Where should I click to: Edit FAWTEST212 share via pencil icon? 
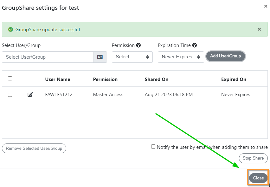30,94
